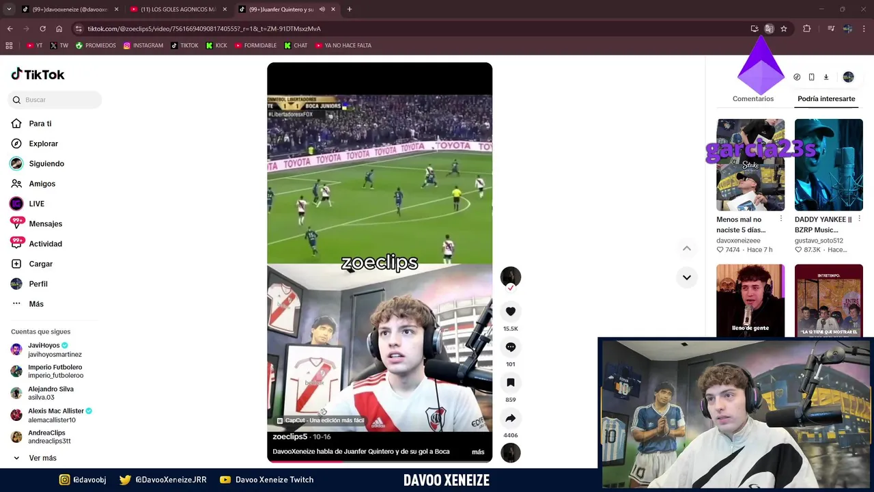Click the address bar URL
The image size is (874, 492).
click(x=204, y=29)
